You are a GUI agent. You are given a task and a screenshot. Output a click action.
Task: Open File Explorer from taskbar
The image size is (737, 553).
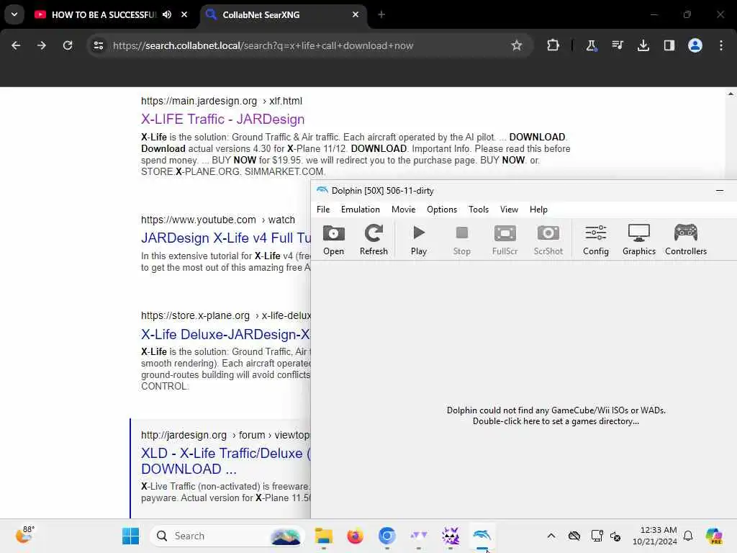click(323, 536)
